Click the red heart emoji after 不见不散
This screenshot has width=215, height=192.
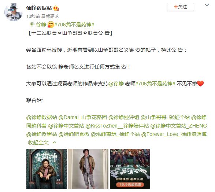point(200,84)
